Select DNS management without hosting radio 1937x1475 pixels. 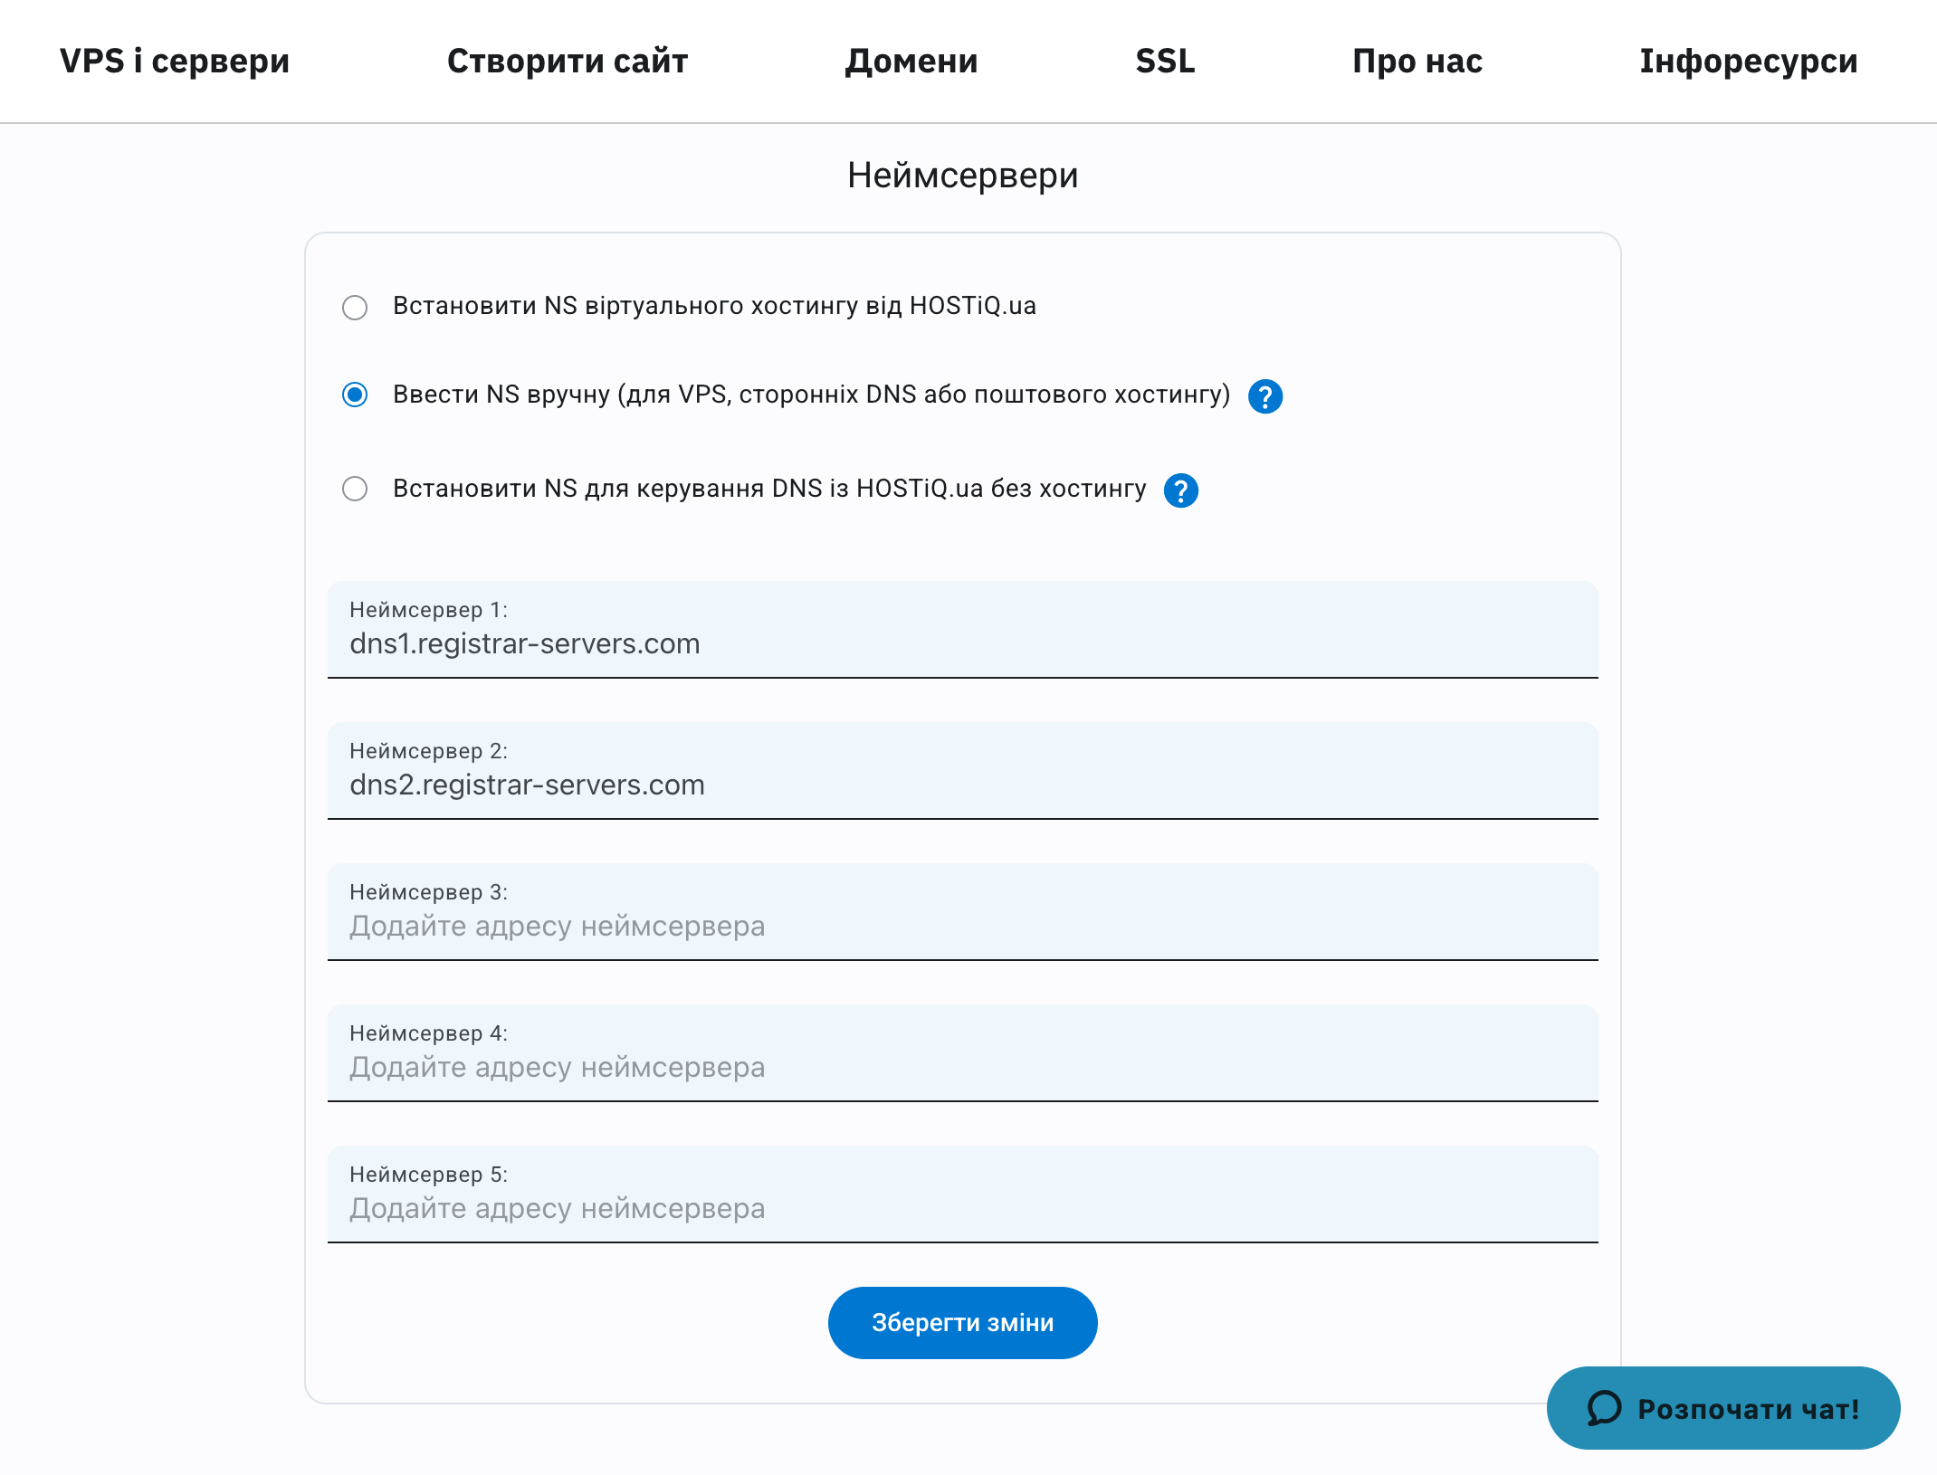(355, 490)
